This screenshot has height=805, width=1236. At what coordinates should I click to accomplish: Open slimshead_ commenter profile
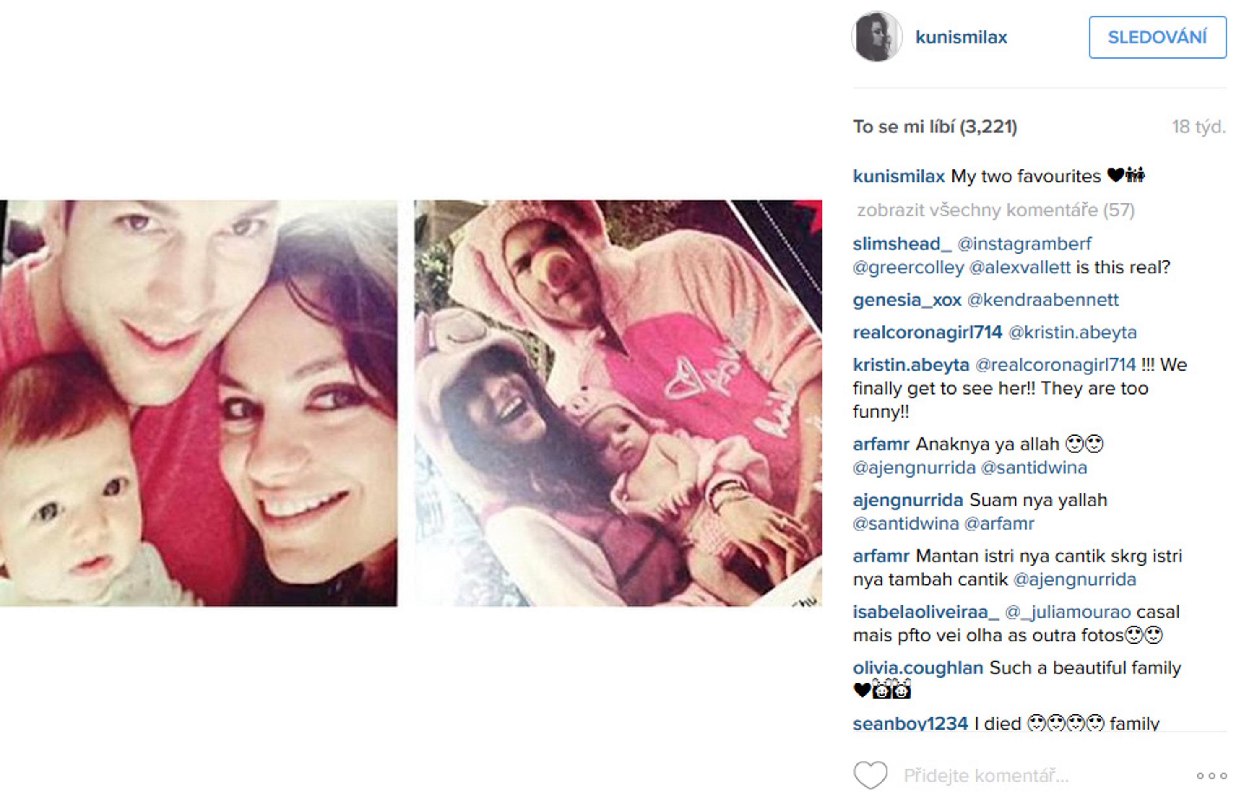[903, 244]
